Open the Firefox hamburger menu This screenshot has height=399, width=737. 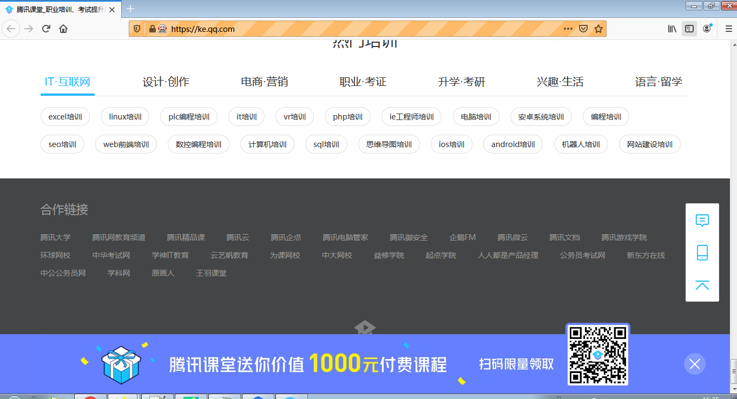coord(728,29)
